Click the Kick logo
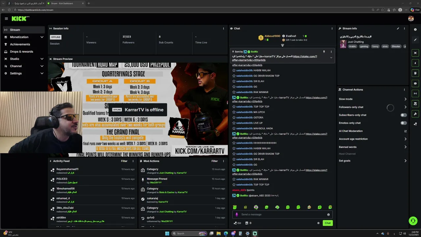 point(20,19)
